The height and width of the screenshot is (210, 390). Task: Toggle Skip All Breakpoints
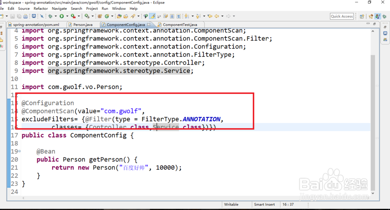tap(42, 16)
